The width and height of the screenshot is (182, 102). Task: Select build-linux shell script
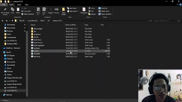click(x=70, y=40)
